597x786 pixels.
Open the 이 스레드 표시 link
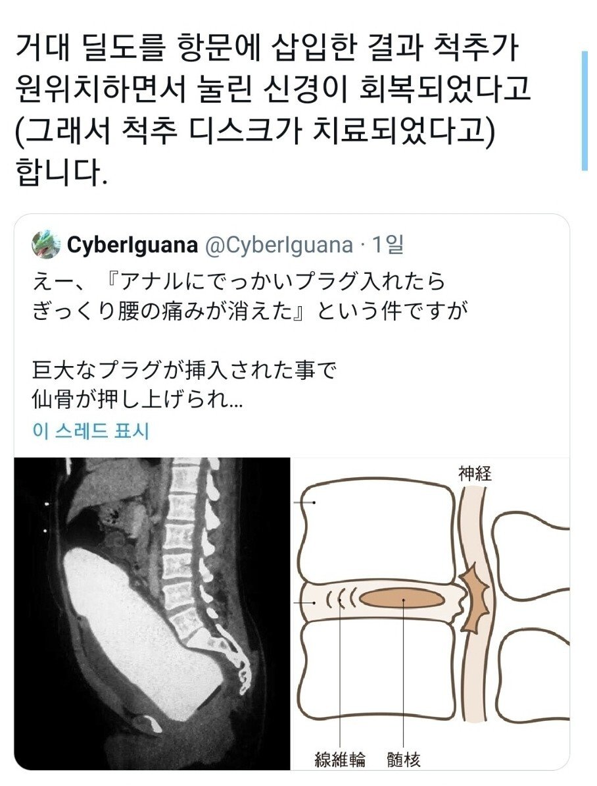(x=91, y=431)
